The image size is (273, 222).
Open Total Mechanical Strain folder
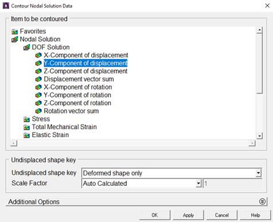[x=64, y=127]
